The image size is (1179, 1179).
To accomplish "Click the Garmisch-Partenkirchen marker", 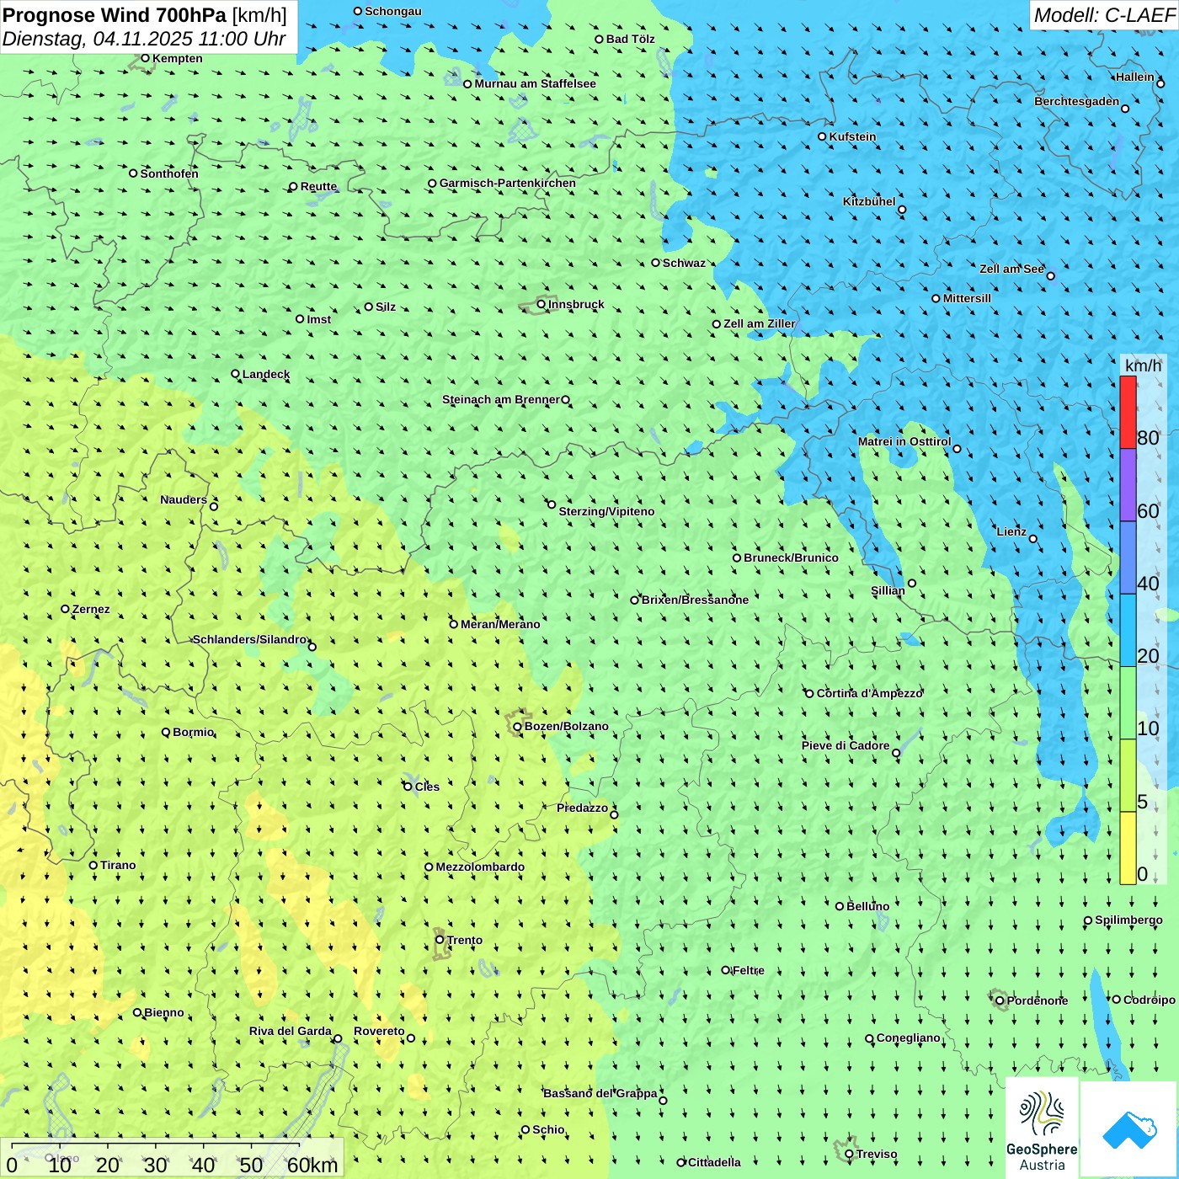I will (x=432, y=183).
